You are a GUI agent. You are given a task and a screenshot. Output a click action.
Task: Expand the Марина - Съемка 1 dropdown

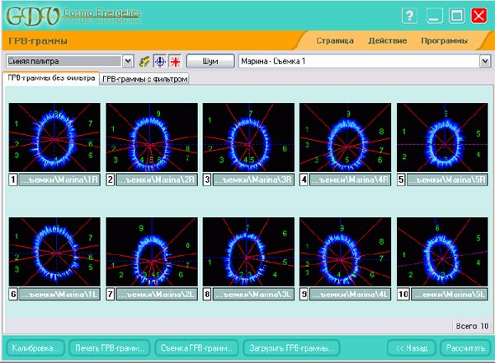484,61
